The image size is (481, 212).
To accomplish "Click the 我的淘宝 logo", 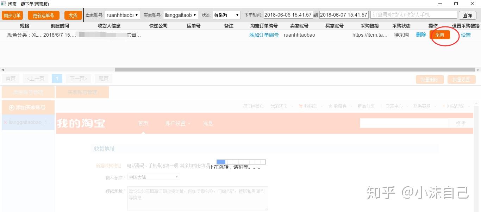I will (81, 123).
